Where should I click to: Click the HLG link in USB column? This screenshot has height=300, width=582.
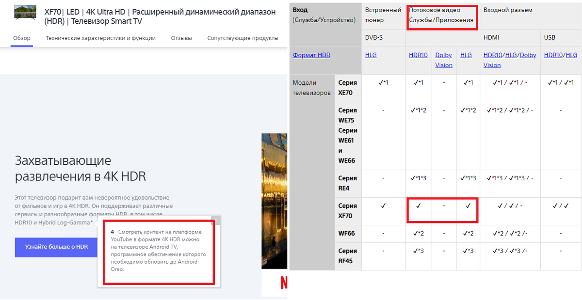571,55
